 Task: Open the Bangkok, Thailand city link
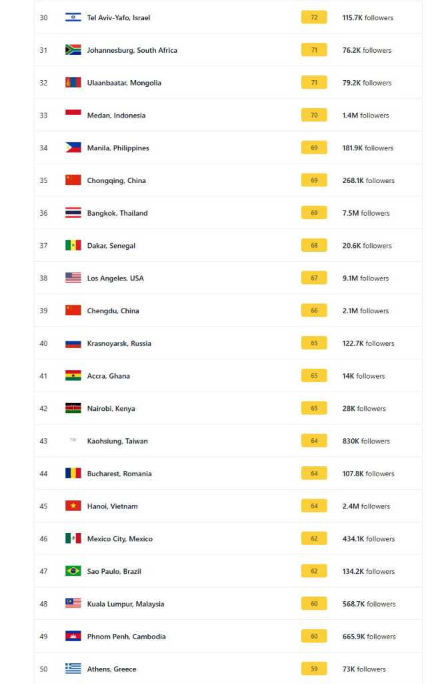(x=117, y=213)
